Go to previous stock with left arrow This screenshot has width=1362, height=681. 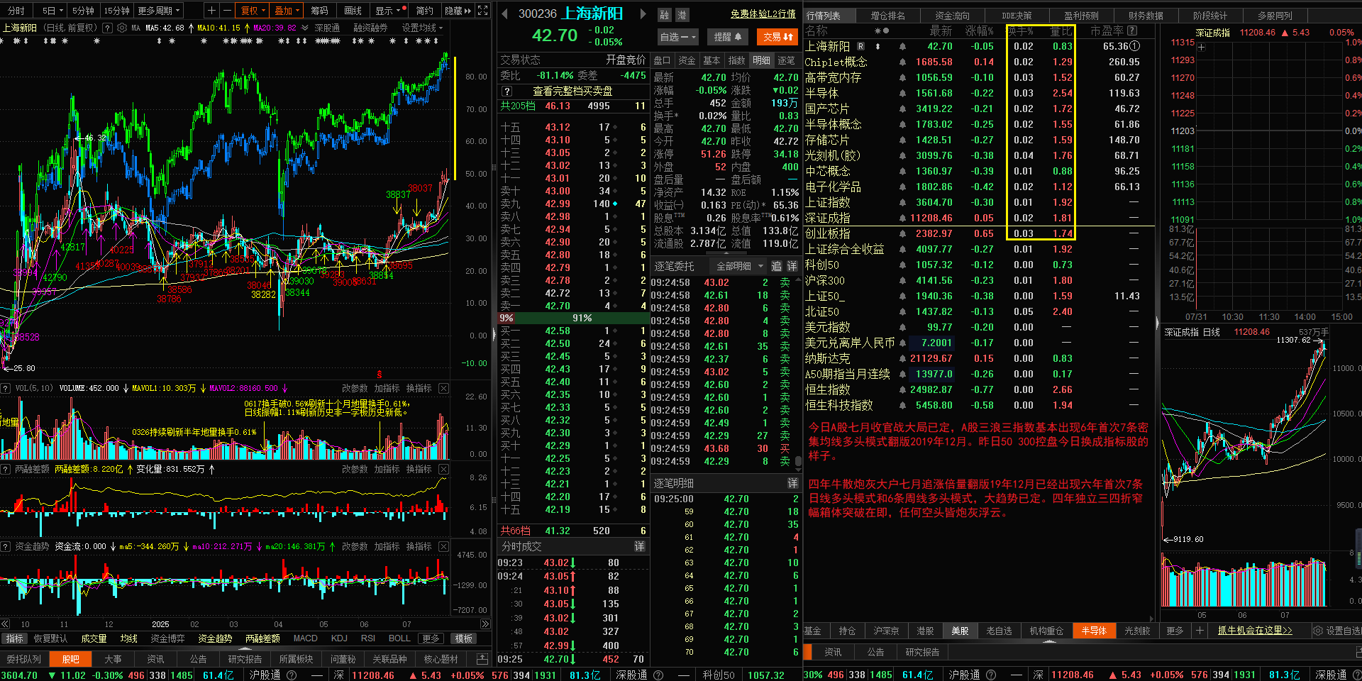click(504, 13)
